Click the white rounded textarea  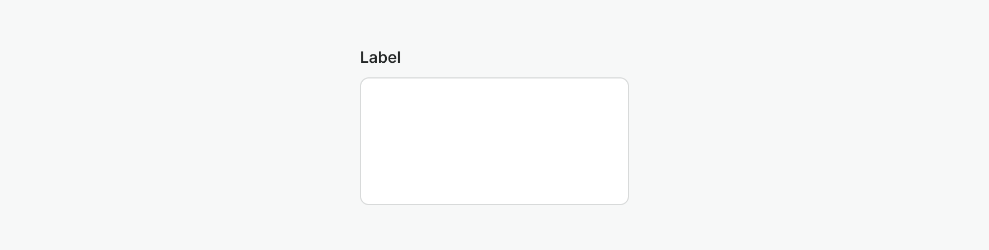pyautogui.click(x=494, y=141)
